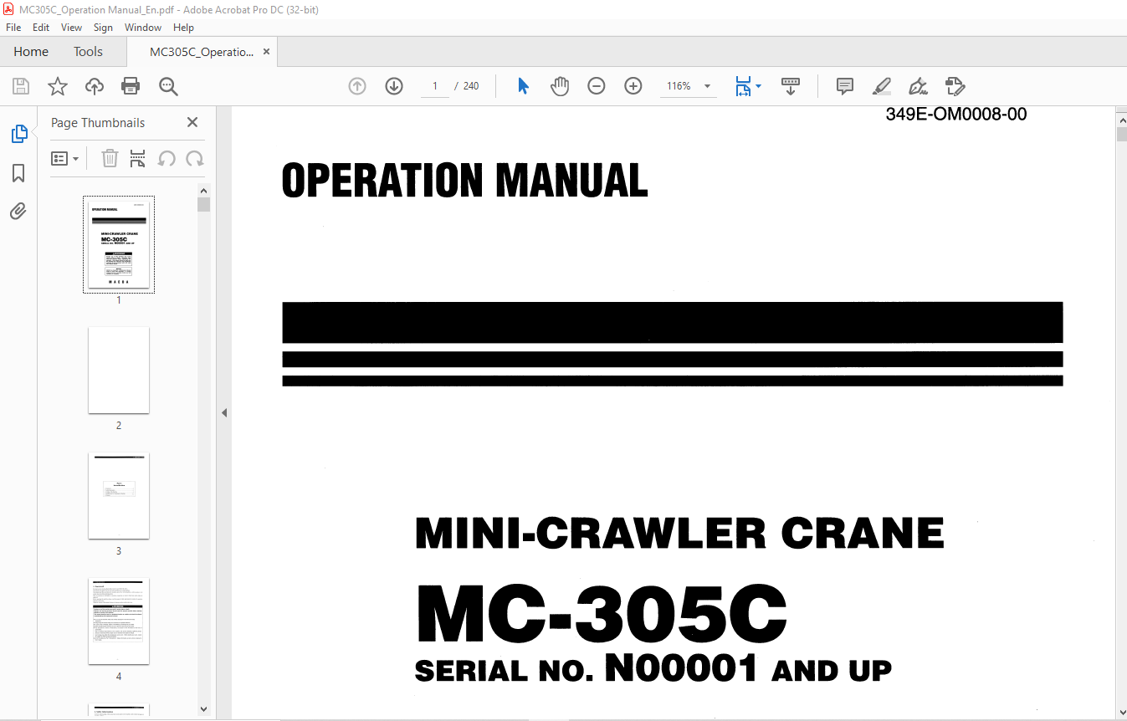Click the total pages count 240
Viewport: 1127px width, 721px height.
click(x=471, y=86)
